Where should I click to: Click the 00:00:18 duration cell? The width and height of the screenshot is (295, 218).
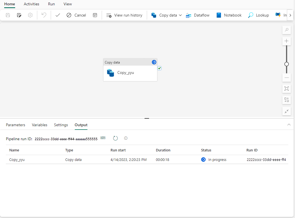(x=162, y=160)
